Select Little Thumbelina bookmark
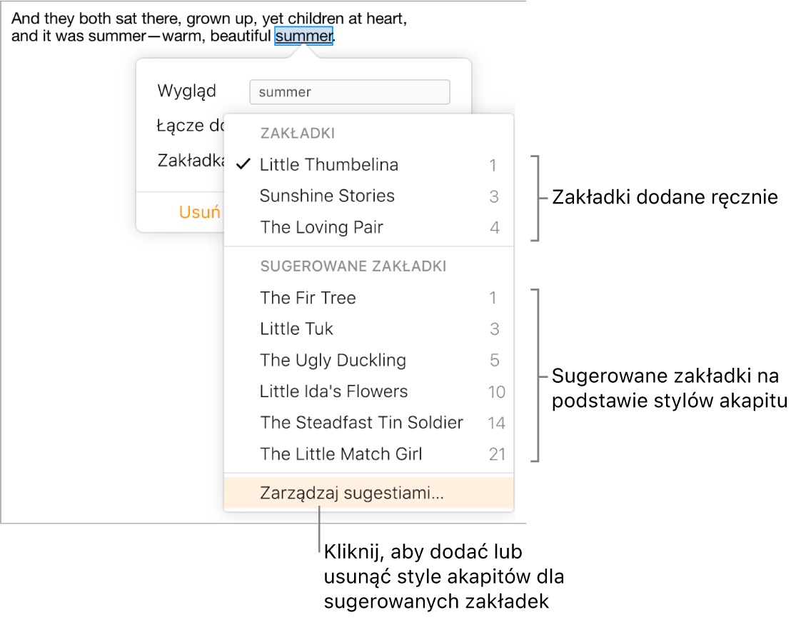This screenshot has height=620, width=791. pos(329,165)
